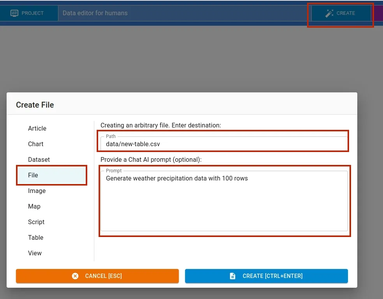Choose Image as the file type
This screenshot has height=299, width=383.
coord(37,191)
